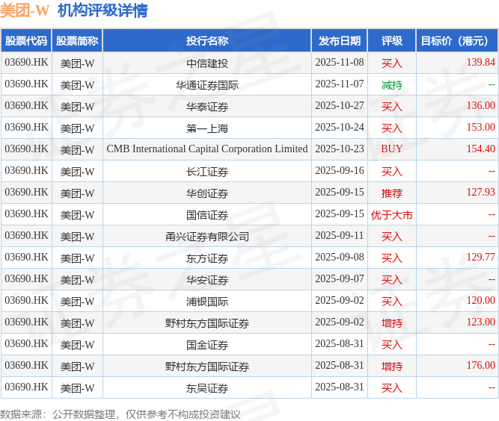Screen dimensions: 499x421
Task: Click the 优于大市 rating
Action: tap(392, 215)
